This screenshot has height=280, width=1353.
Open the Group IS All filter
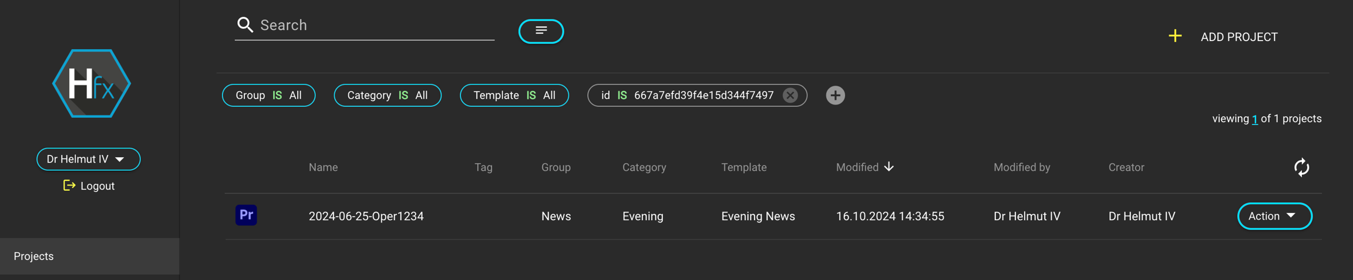(x=268, y=95)
